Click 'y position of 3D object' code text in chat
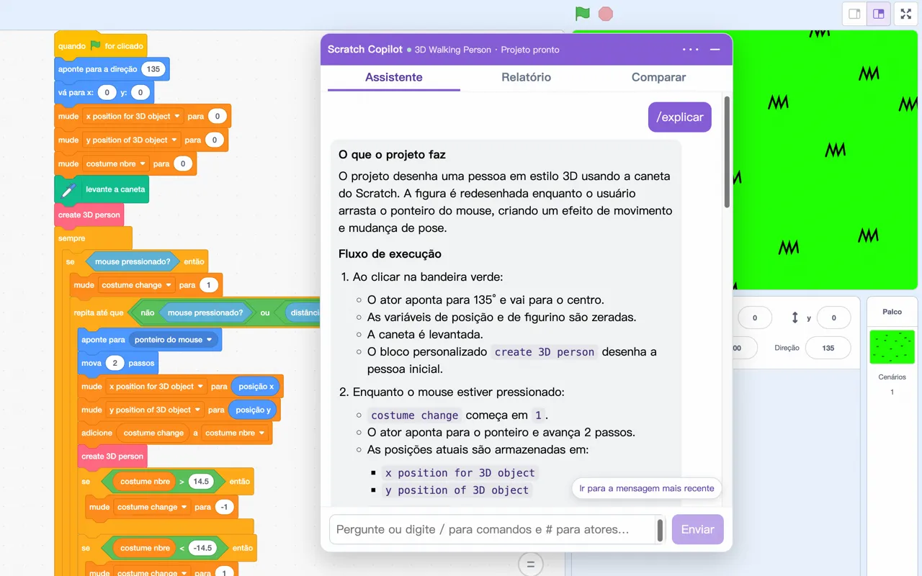The height and width of the screenshot is (576, 922). 457,490
